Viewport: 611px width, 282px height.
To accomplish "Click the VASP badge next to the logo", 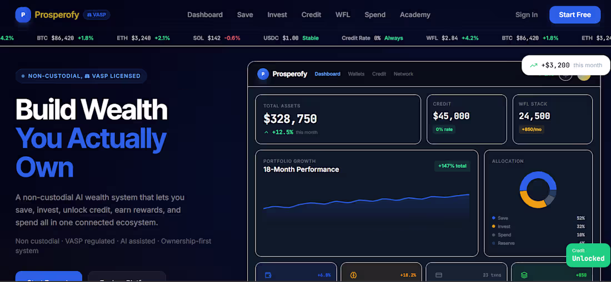I will [x=97, y=15].
